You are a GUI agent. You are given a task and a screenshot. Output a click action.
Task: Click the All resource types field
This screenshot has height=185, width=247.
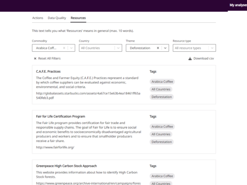[x=194, y=48]
